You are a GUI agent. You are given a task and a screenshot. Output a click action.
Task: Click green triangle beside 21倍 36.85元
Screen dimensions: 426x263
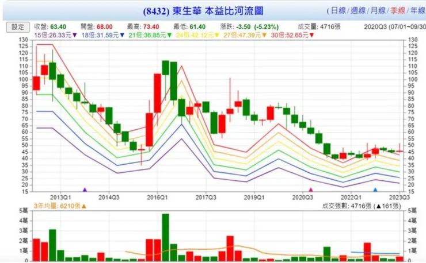point(169,35)
